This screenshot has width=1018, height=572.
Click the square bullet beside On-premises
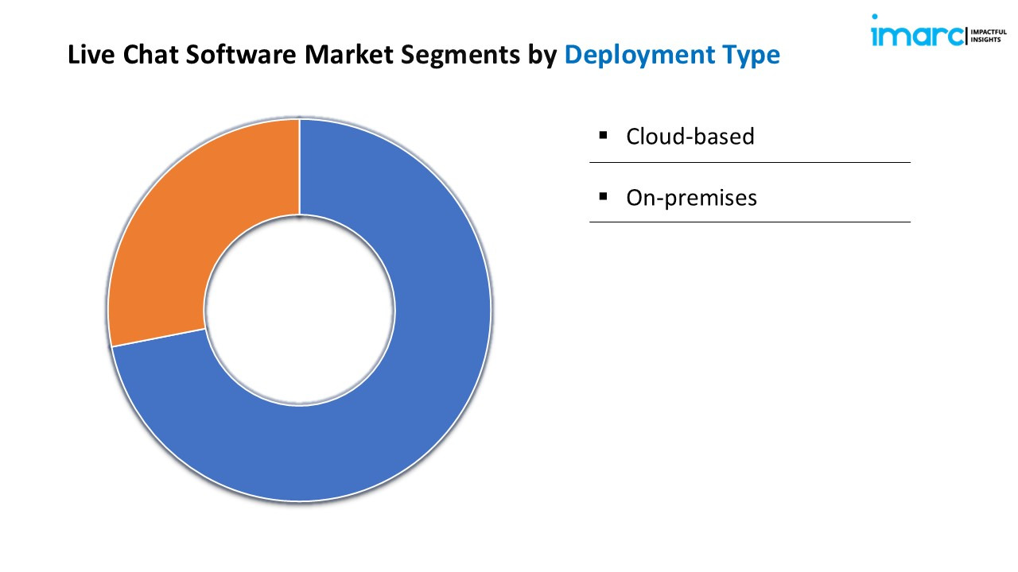coord(604,195)
